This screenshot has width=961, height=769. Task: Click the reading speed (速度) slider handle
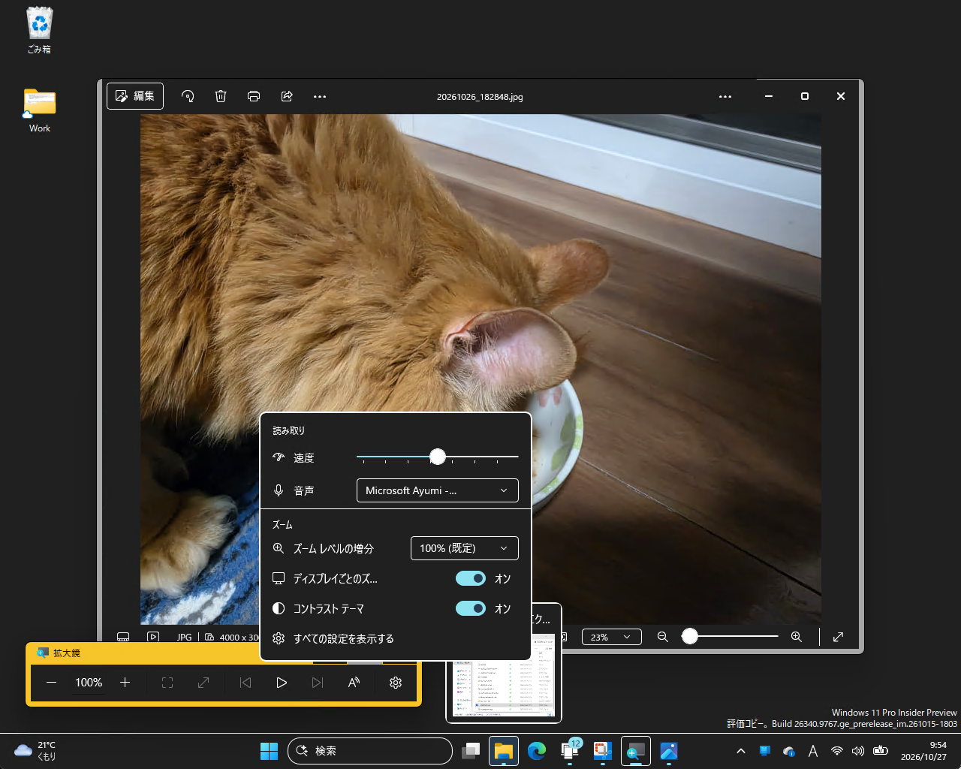click(x=438, y=457)
